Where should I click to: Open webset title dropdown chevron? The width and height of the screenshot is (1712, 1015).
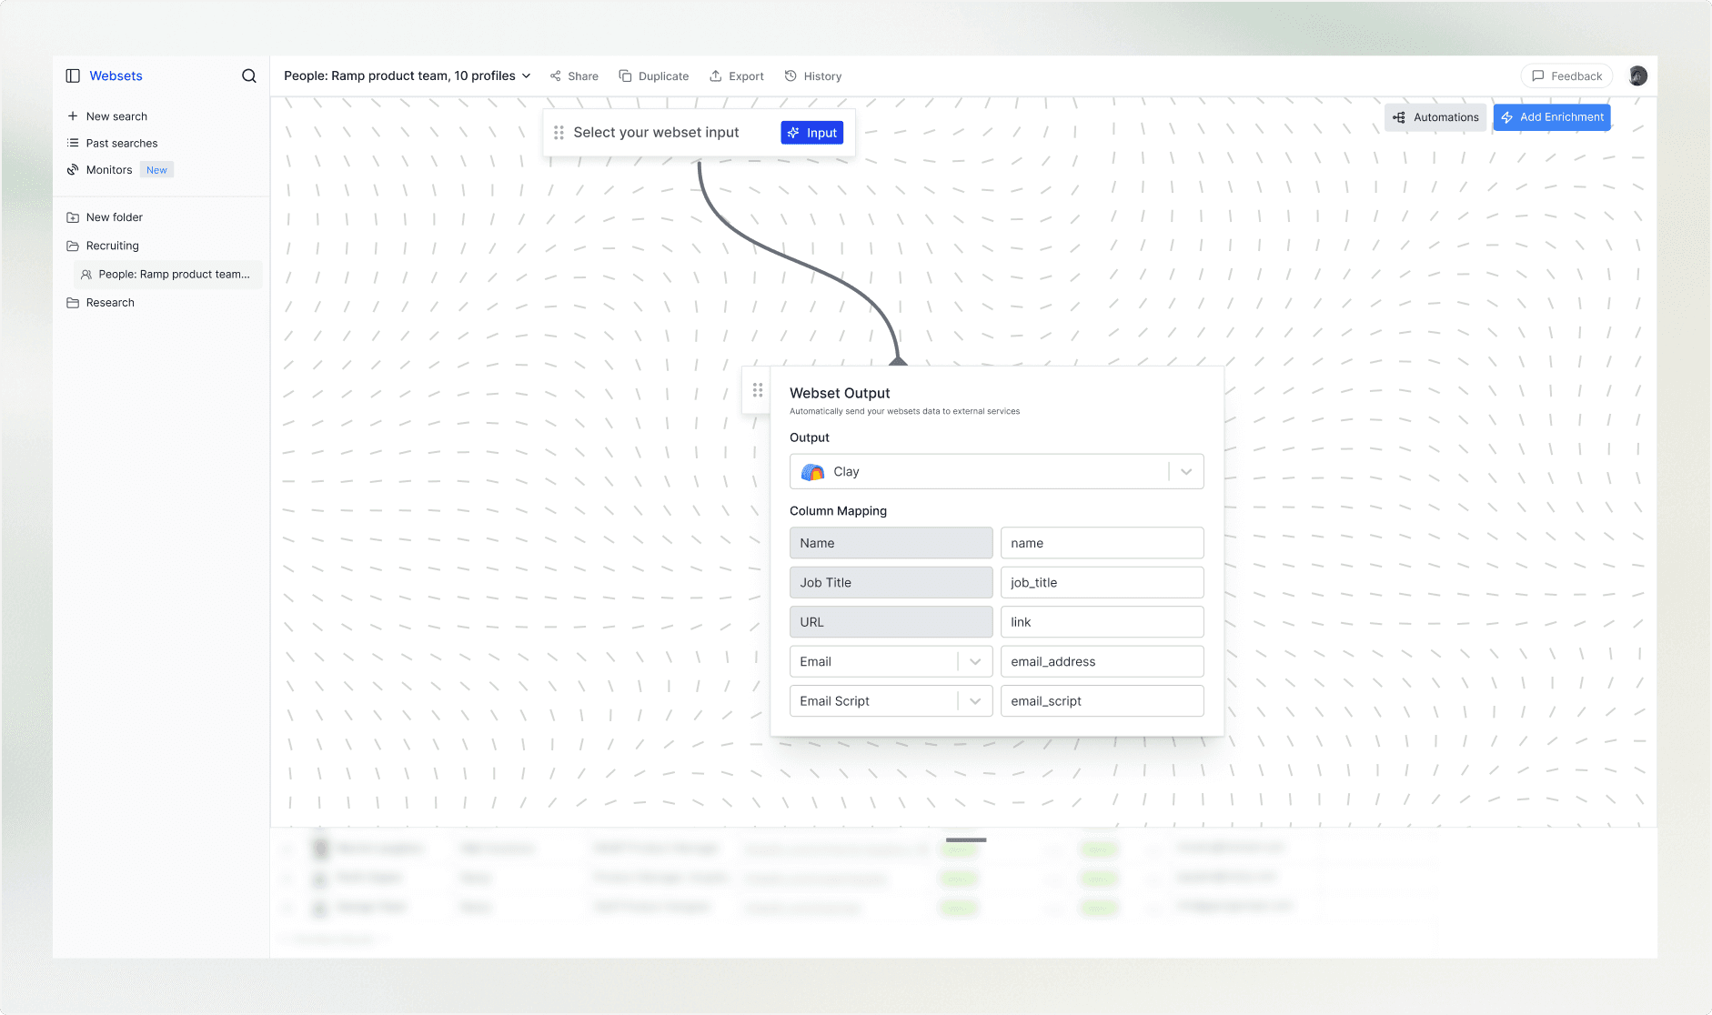point(526,76)
